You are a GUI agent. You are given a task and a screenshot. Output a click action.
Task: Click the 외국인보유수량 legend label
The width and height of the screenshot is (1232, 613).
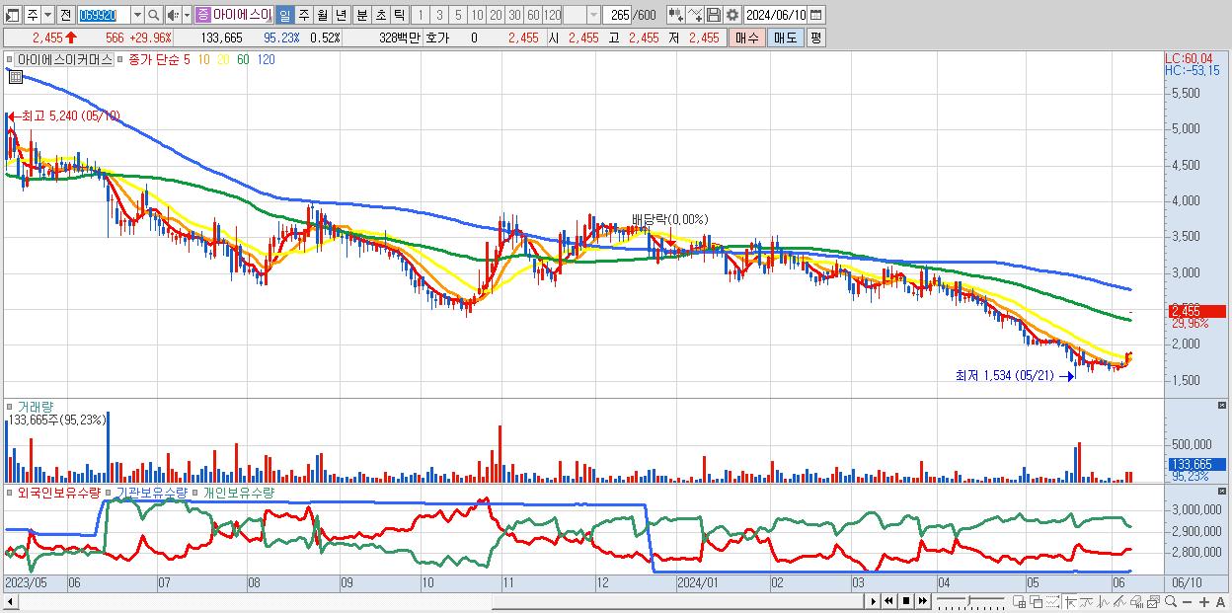tap(59, 492)
